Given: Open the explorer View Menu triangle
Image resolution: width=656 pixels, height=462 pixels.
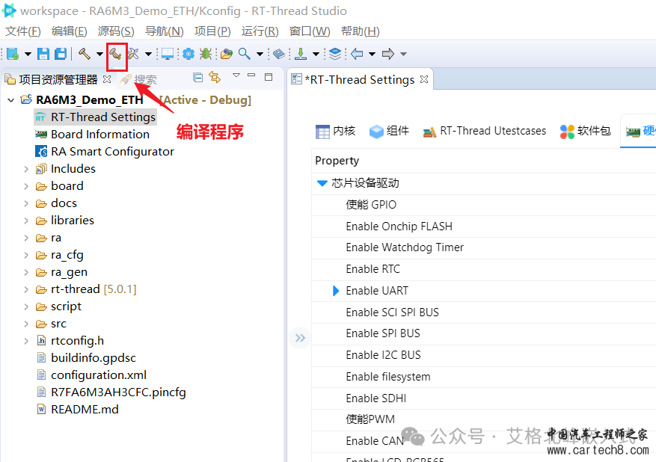Looking at the screenshot, I should [x=236, y=76].
